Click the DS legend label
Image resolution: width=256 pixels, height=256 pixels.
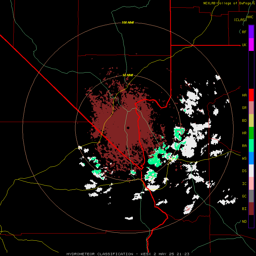pyautogui.click(x=244, y=171)
